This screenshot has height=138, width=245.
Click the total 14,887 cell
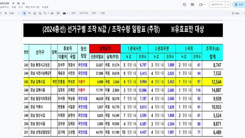[212, 90]
